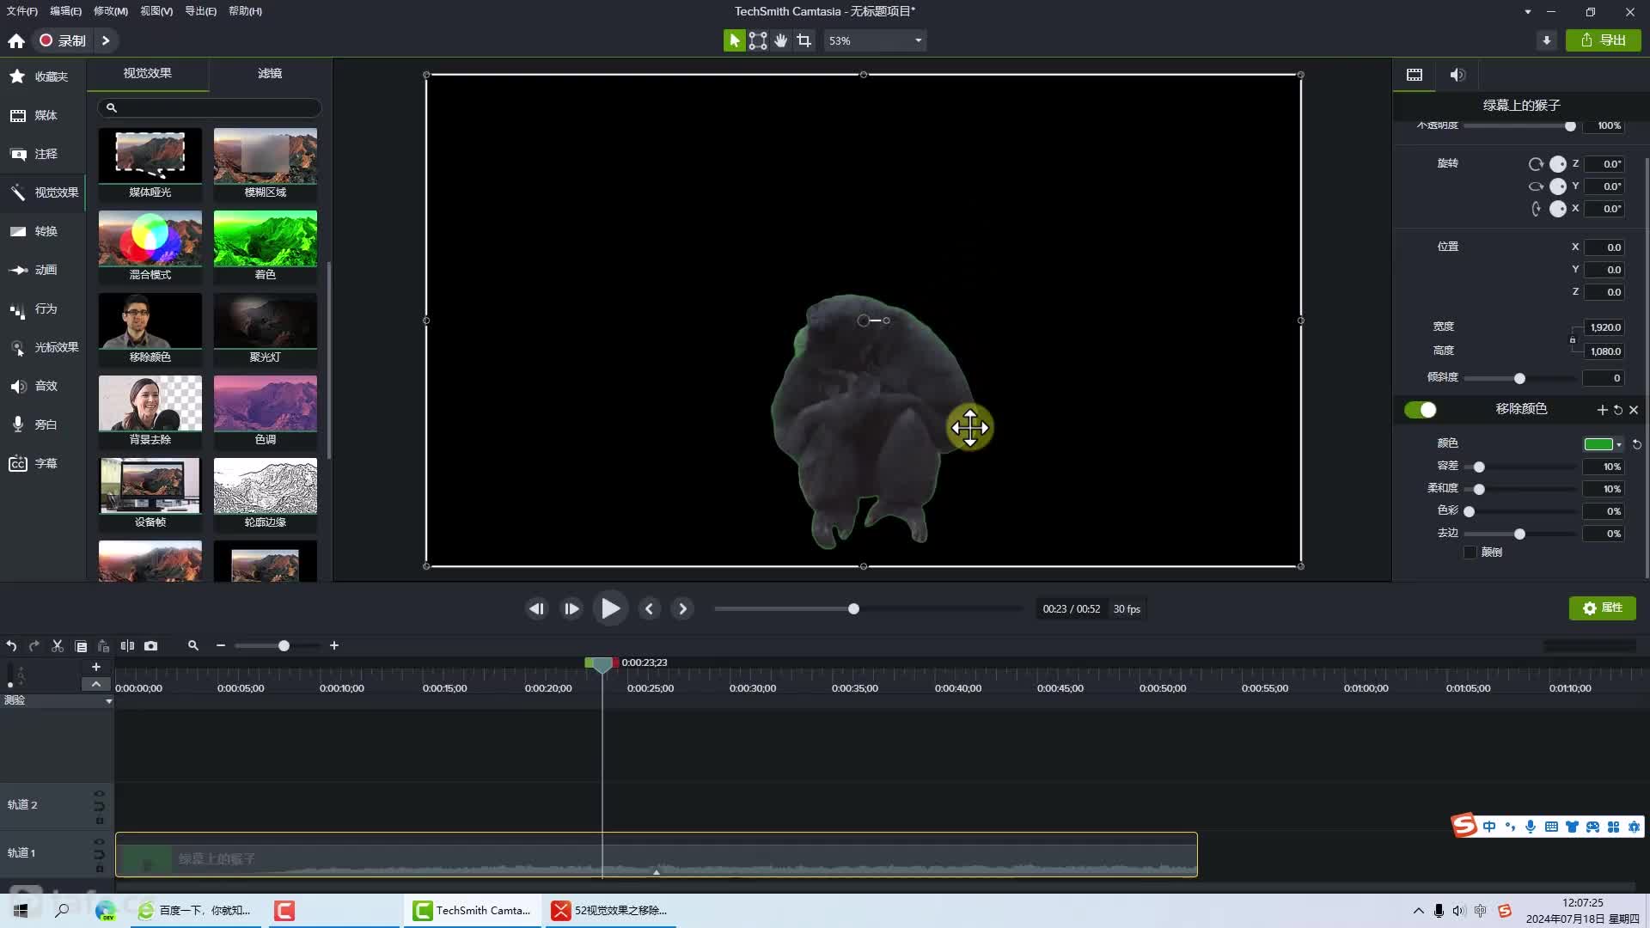Switch to audio properties speaker tab
Image resolution: width=1650 pixels, height=928 pixels.
(1457, 75)
